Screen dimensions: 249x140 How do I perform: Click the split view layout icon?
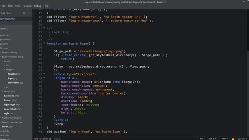coord(29,13)
